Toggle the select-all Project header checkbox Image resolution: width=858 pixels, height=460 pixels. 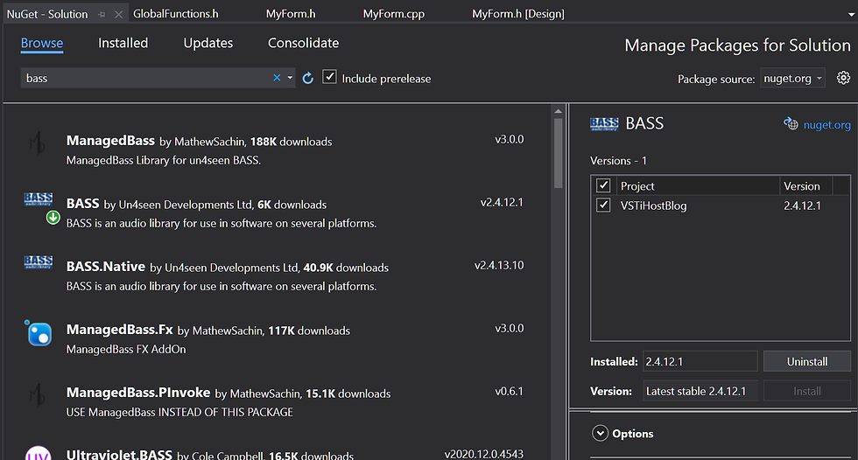[x=603, y=185]
